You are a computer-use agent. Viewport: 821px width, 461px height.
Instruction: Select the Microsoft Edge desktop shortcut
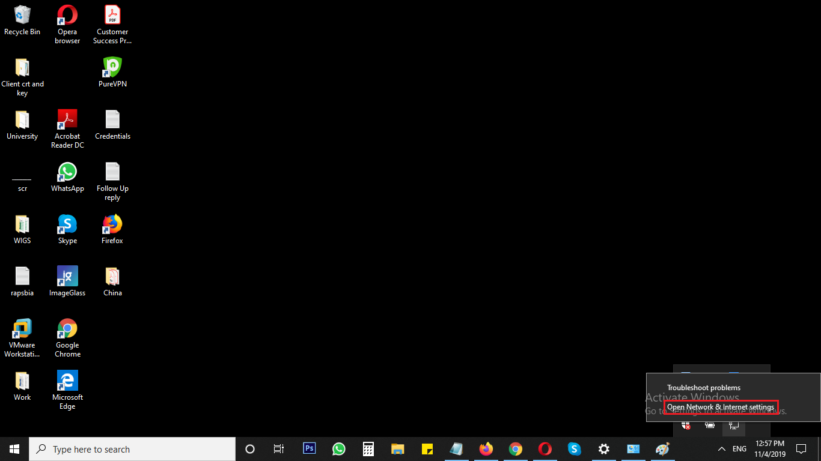(67, 390)
